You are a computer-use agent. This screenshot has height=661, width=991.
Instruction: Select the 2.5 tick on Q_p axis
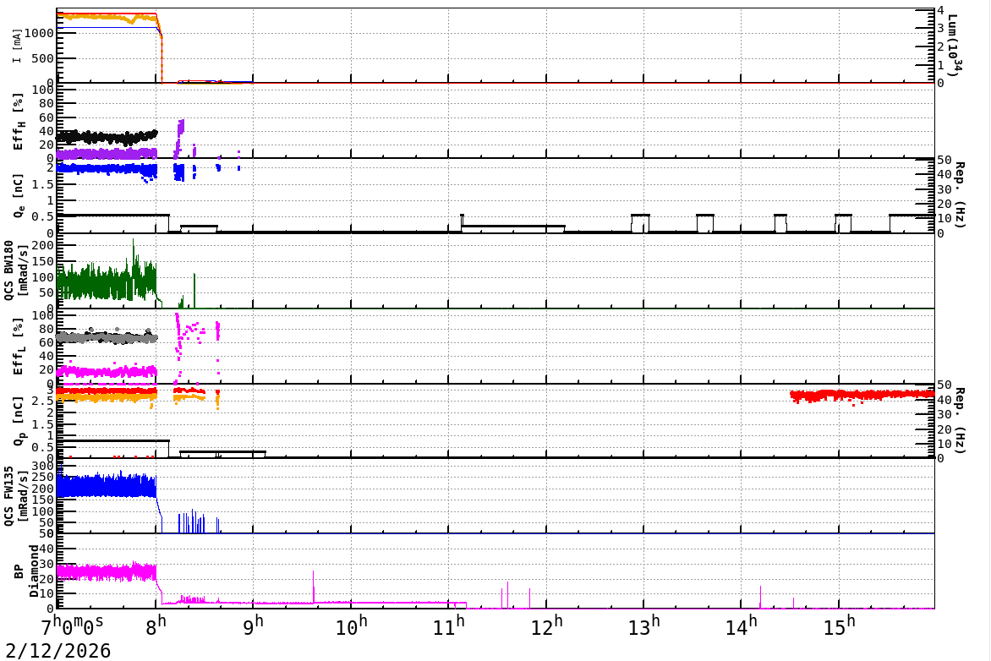(x=42, y=402)
